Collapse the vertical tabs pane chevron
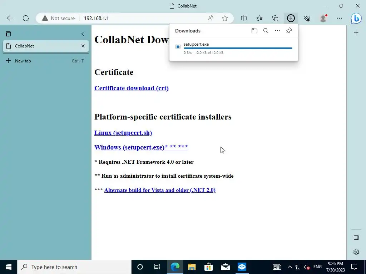Viewport: 366px width, 274px height. tap(83, 34)
